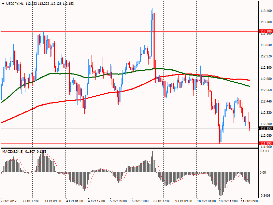Click price scale value 113.040

[266, 45]
